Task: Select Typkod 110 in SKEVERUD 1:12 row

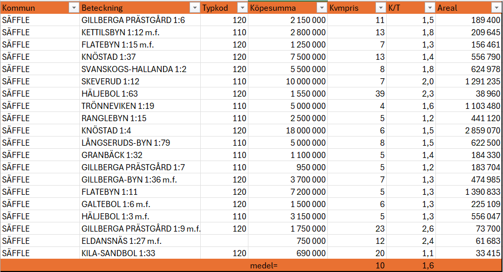Action: 224,81
